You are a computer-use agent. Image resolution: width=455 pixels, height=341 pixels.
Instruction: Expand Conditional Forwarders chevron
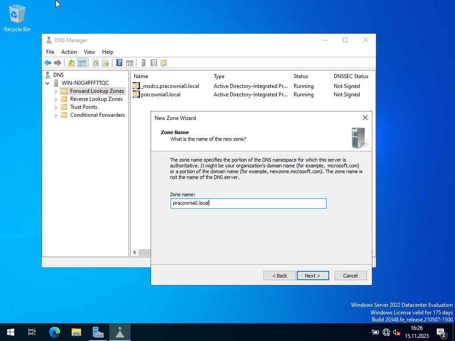(x=56, y=115)
